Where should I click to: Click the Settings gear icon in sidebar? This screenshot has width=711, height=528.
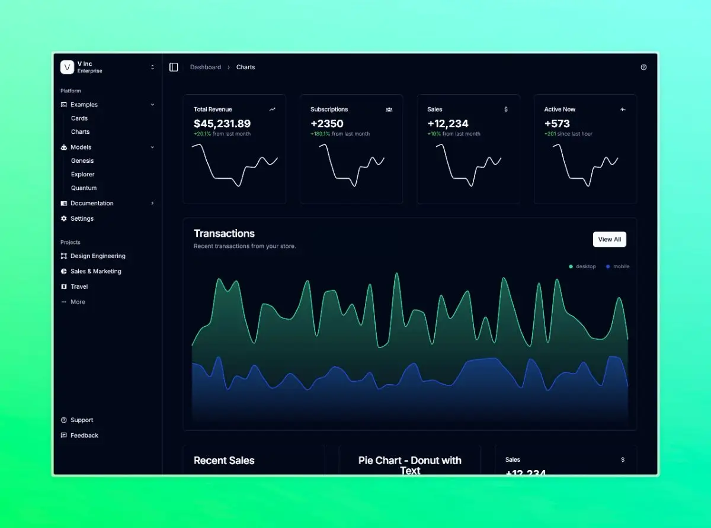[x=64, y=219]
